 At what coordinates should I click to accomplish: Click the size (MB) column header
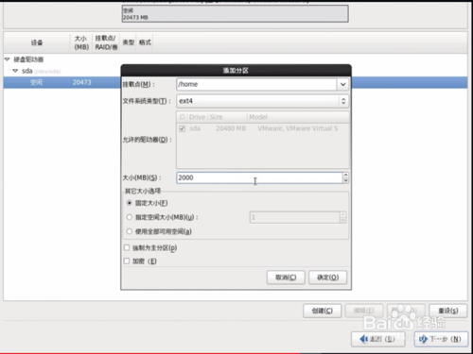(x=81, y=42)
